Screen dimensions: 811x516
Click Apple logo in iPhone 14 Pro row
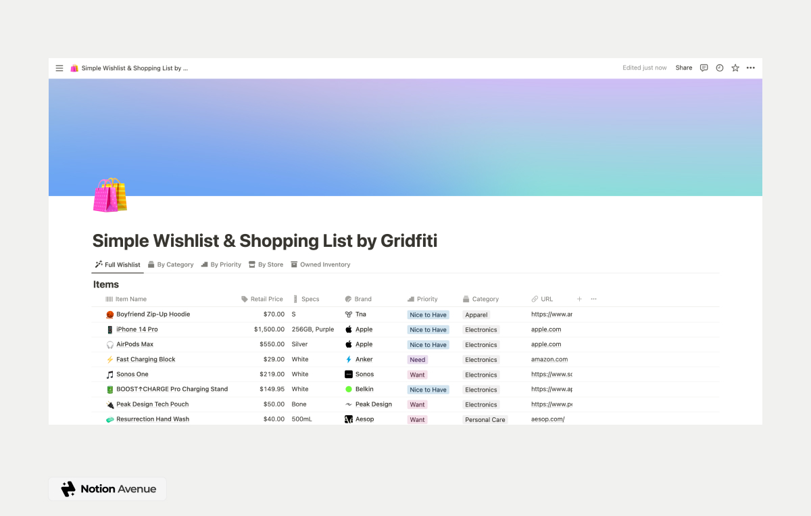pyautogui.click(x=349, y=329)
